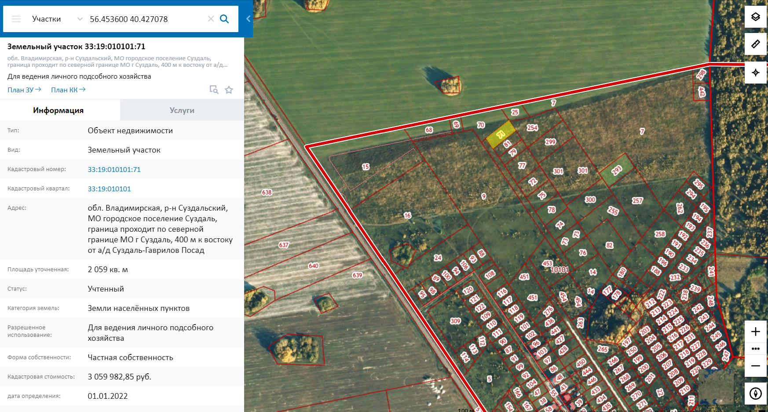Open the map layers panel
This screenshot has height=412, width=768.
755,17
